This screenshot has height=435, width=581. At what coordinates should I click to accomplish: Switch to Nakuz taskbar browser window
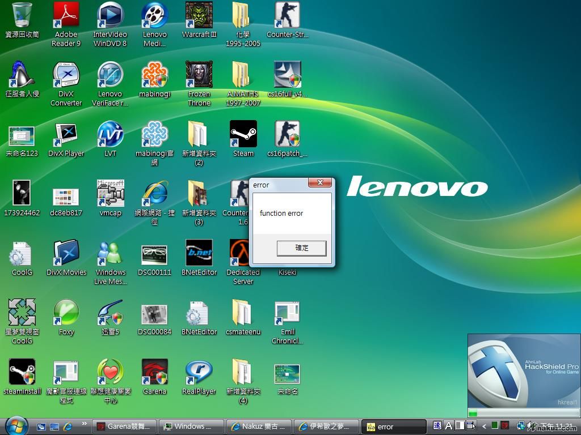(259, 427)
